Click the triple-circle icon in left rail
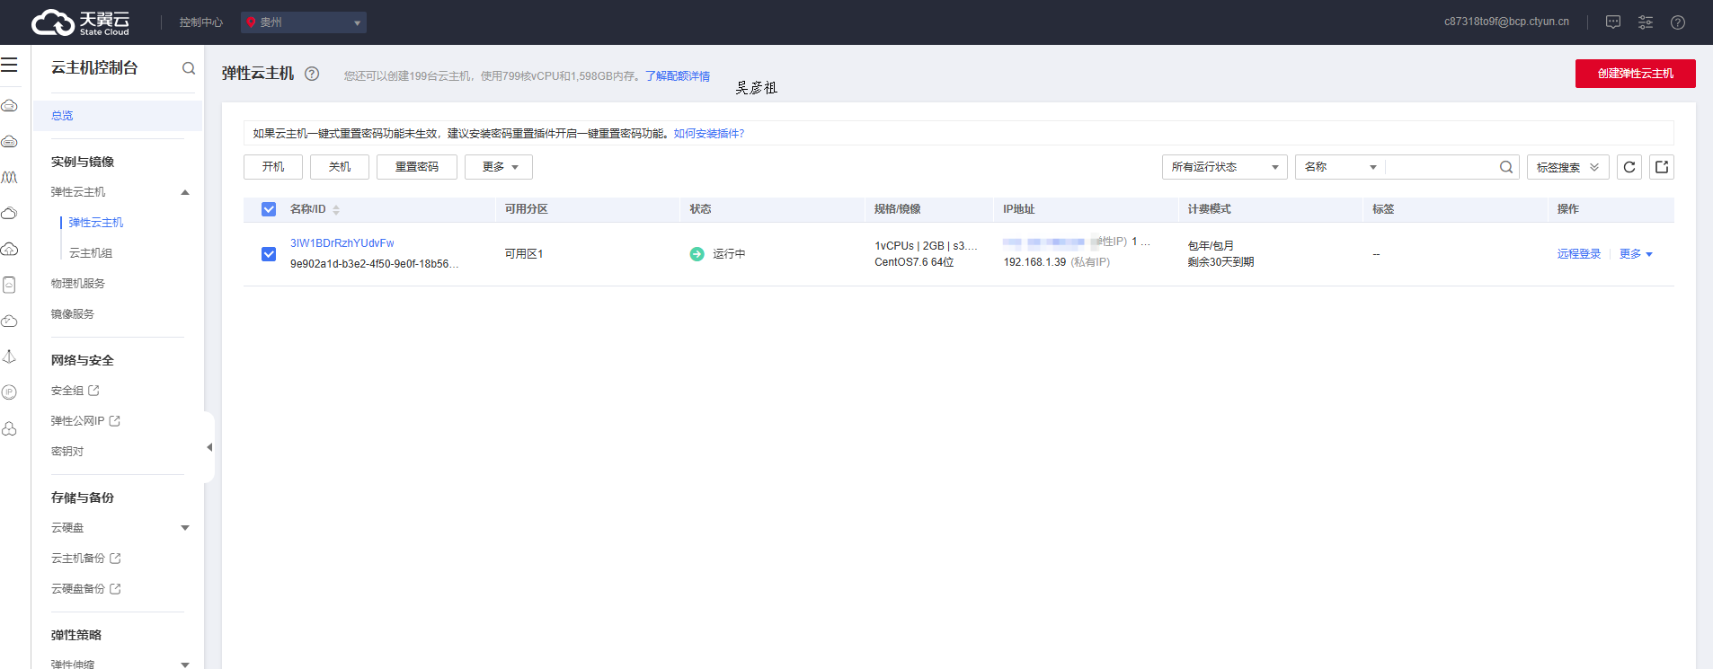The image size is (1713, 669). [9, 429]
